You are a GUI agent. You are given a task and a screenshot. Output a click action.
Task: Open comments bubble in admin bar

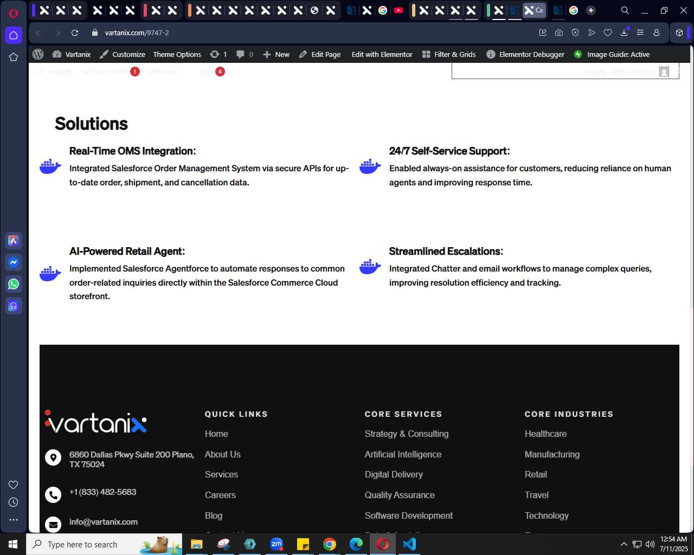[x=245, y=54]
